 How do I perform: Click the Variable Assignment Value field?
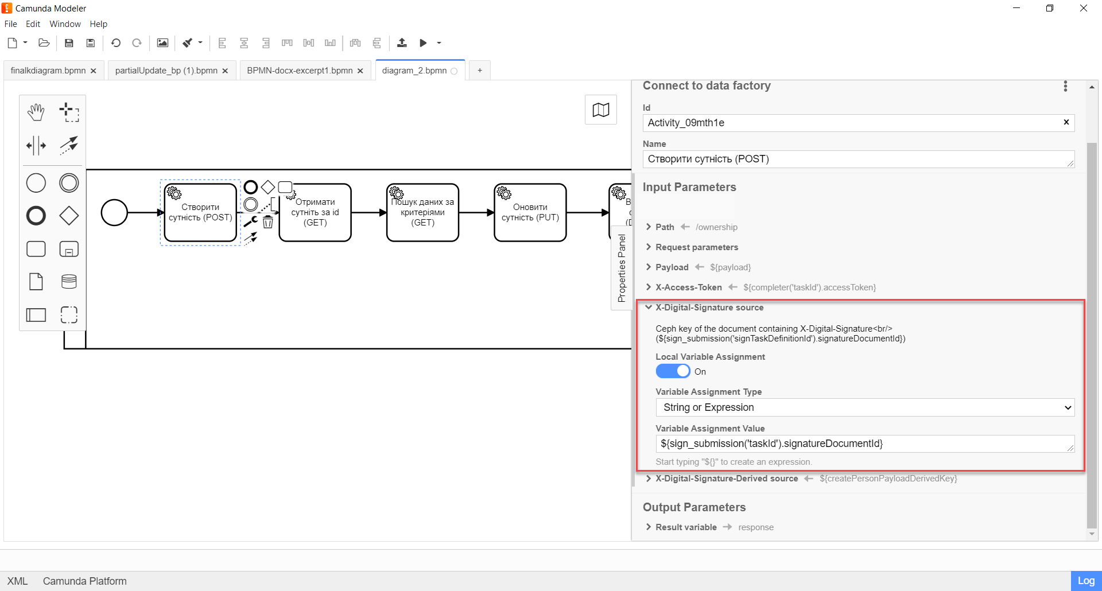pos(861,444)
